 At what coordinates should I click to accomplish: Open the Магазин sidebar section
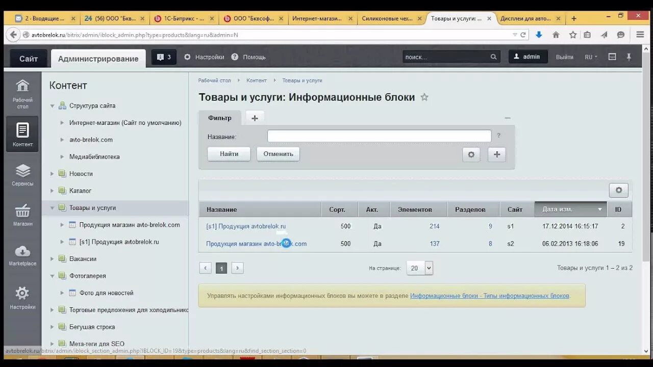[22, 215]
